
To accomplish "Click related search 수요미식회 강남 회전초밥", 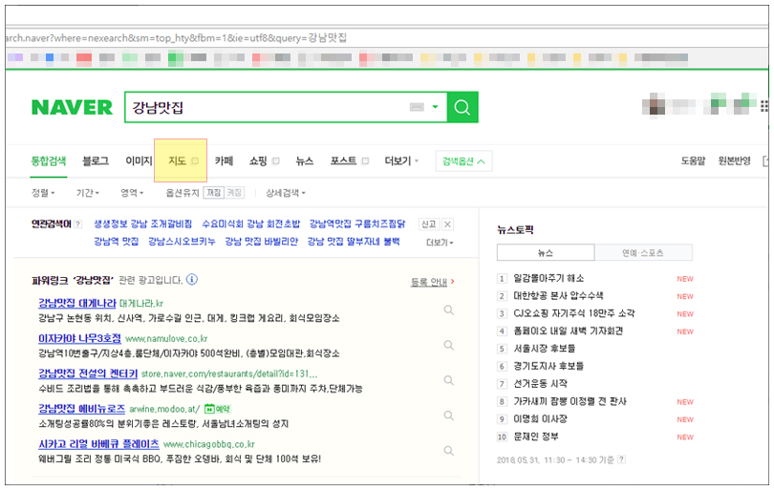I will point(250,224).
